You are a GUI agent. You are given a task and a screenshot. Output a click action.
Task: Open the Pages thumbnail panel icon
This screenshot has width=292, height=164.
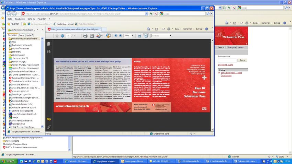(49, 44)
